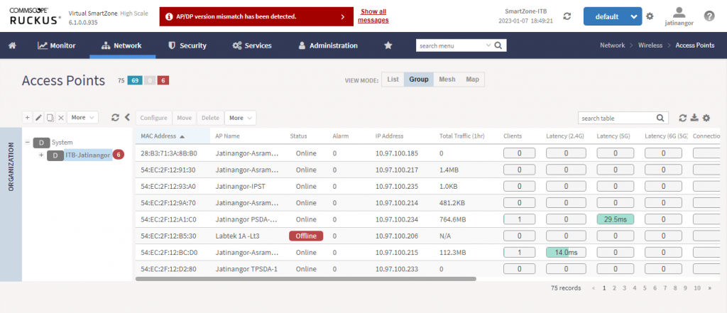The image size is (727, 313).
Task: Click the search table input field
Action: (x=616, y=118)
